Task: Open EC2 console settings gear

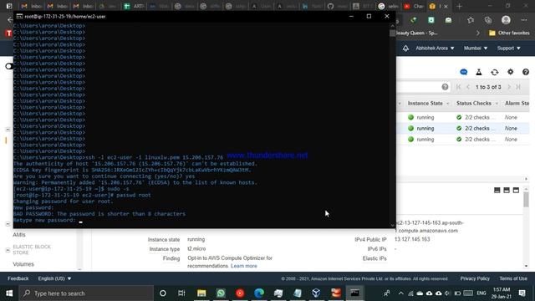Action: 510,72
